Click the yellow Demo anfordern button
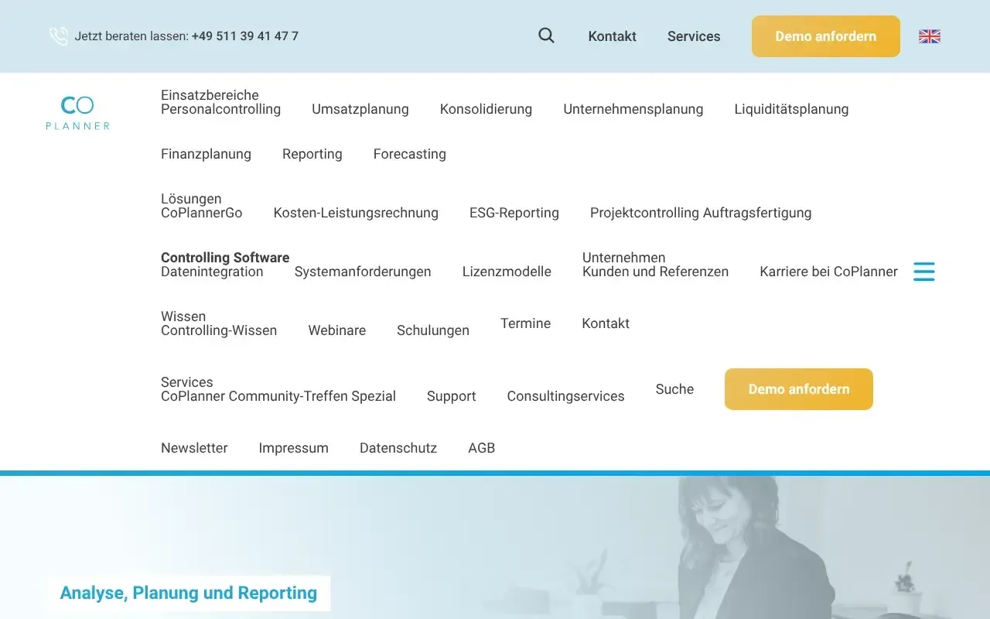 tap(825, 36)
